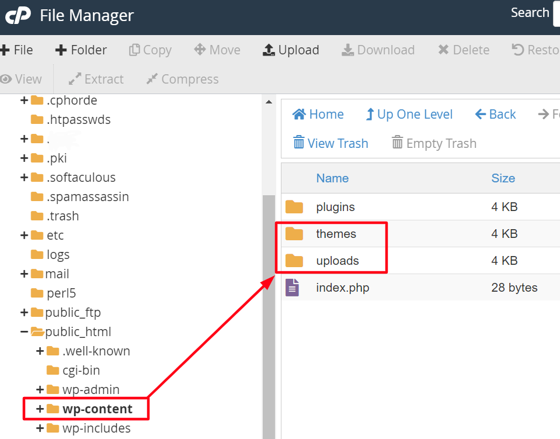Open the Upload dialog
560x439 pixels.
tap(291, 50)
